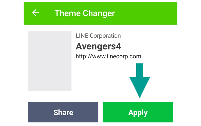
Task: Apply the Avengers4 theme
Action: point(138,112)
